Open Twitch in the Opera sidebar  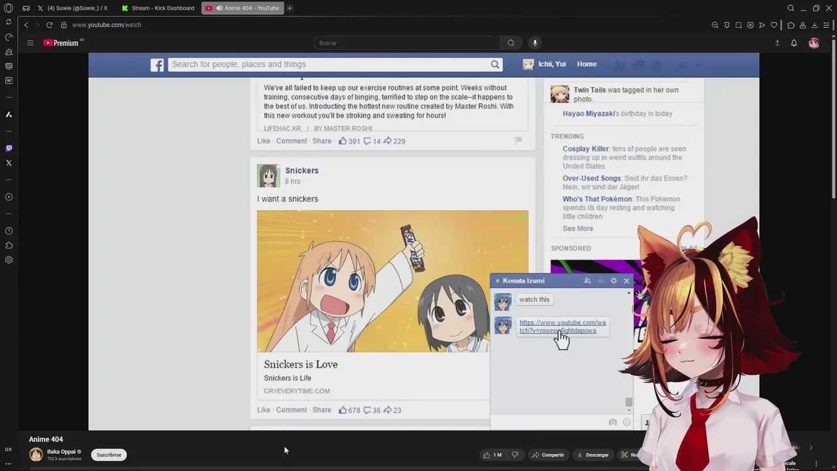(x=9, y=148)
